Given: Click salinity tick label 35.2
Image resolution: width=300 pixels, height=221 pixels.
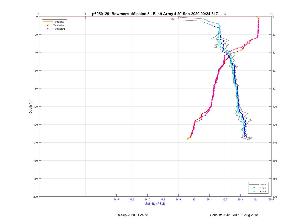Looking at the screenshot, I should 225,199.
